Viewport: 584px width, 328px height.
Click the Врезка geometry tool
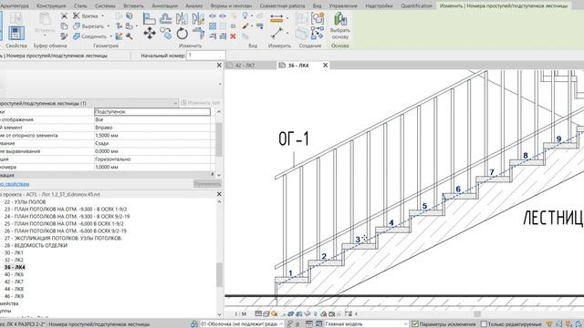pos(86,16)
